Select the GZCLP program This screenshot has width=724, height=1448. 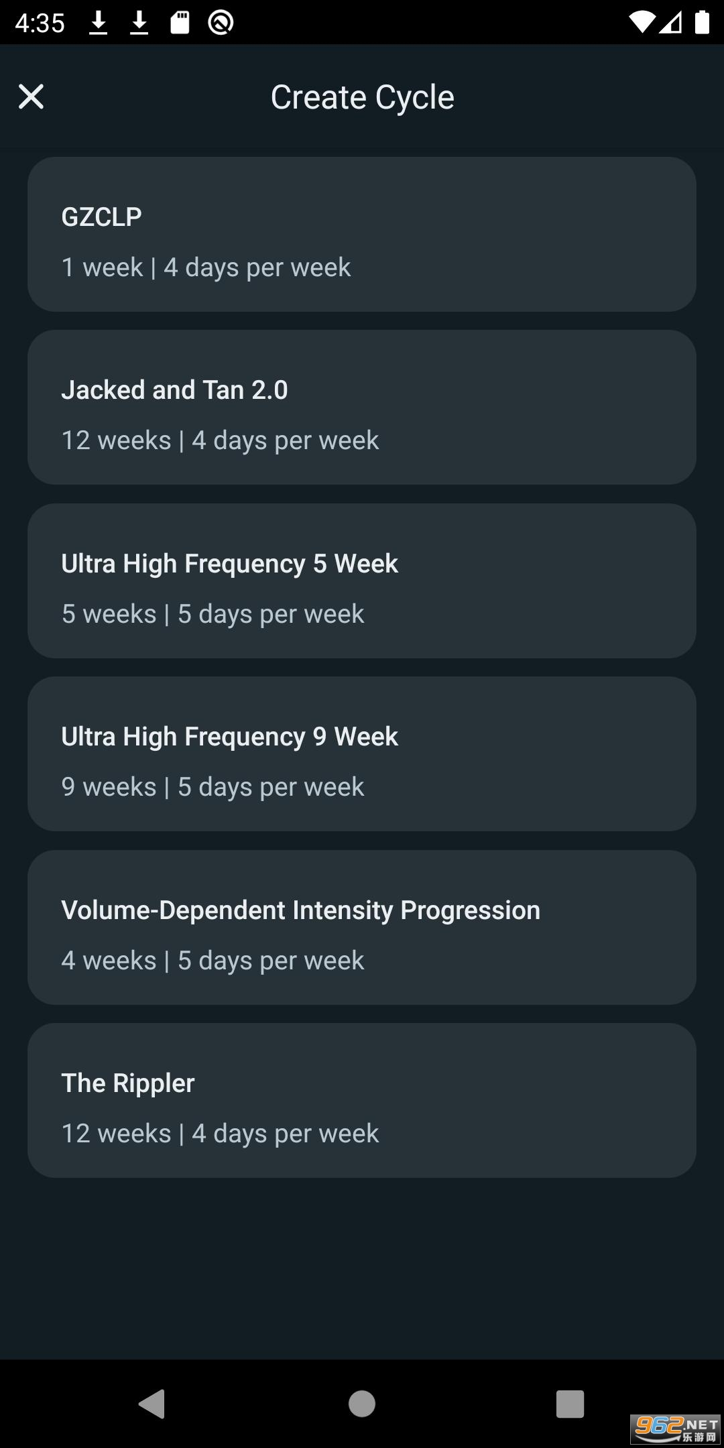pyautogui.click(x=362, y=235)
